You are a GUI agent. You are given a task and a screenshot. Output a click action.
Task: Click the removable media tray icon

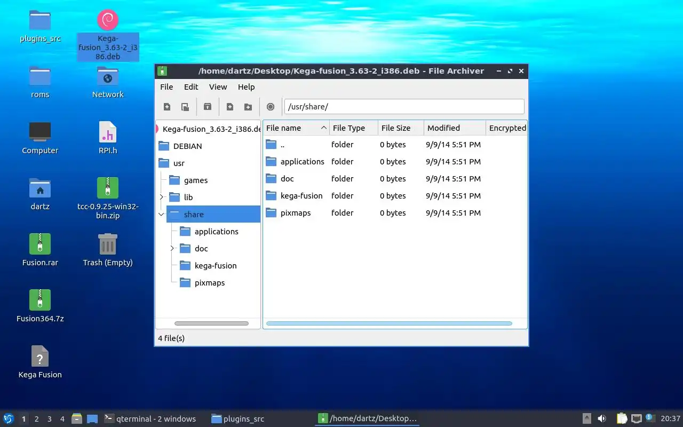tap(586, 419)
